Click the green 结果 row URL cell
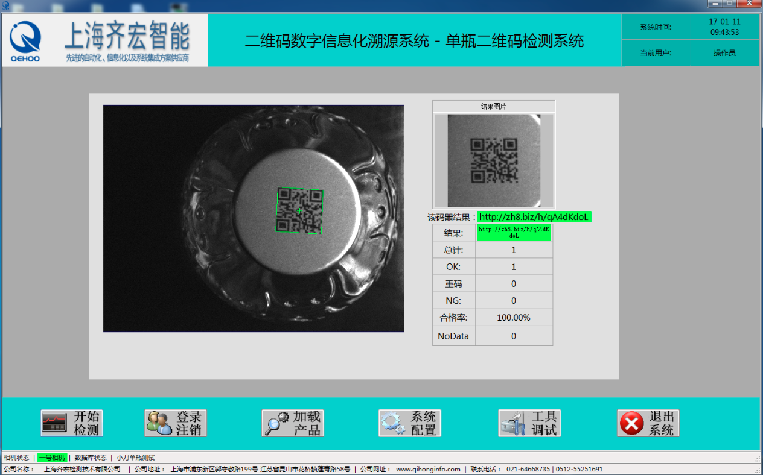This screenshot has width=763, height=475. (x=514, y=233)
